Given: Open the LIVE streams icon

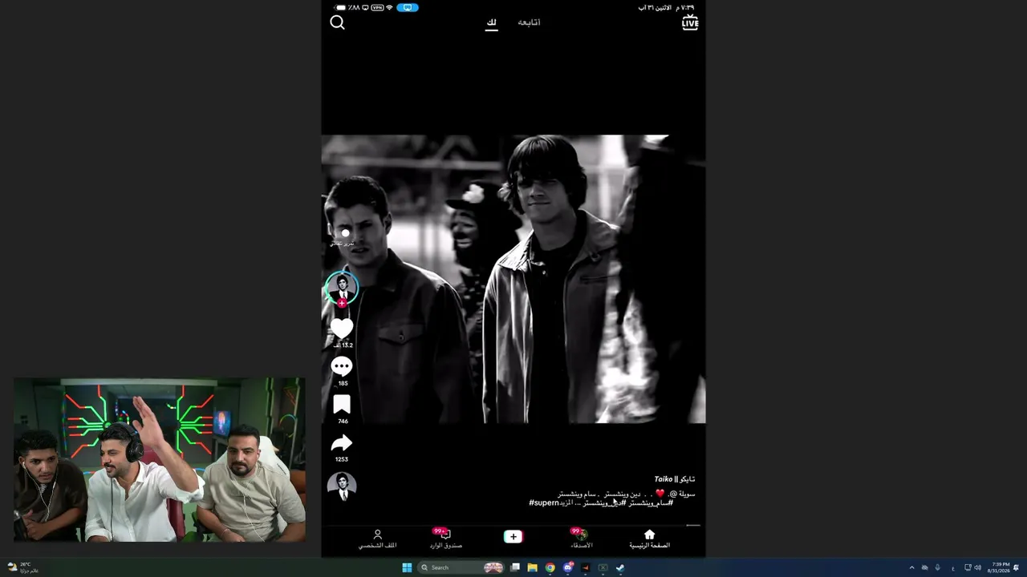Looking at the screenshot, I should click(690, 22).
